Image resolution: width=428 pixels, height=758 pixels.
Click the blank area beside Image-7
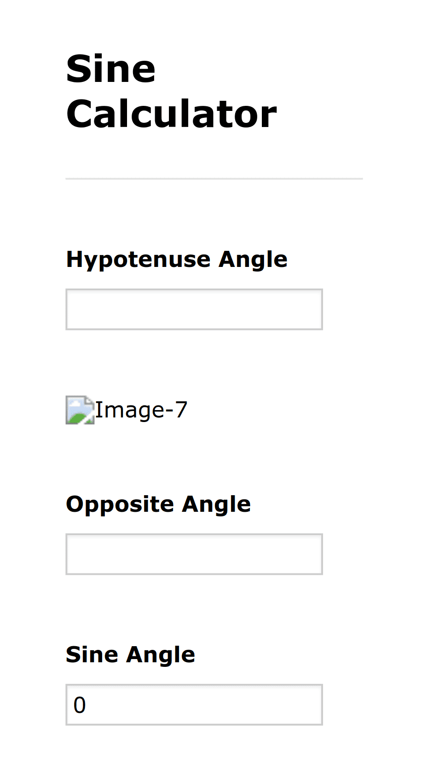click(x=253, y=410)
